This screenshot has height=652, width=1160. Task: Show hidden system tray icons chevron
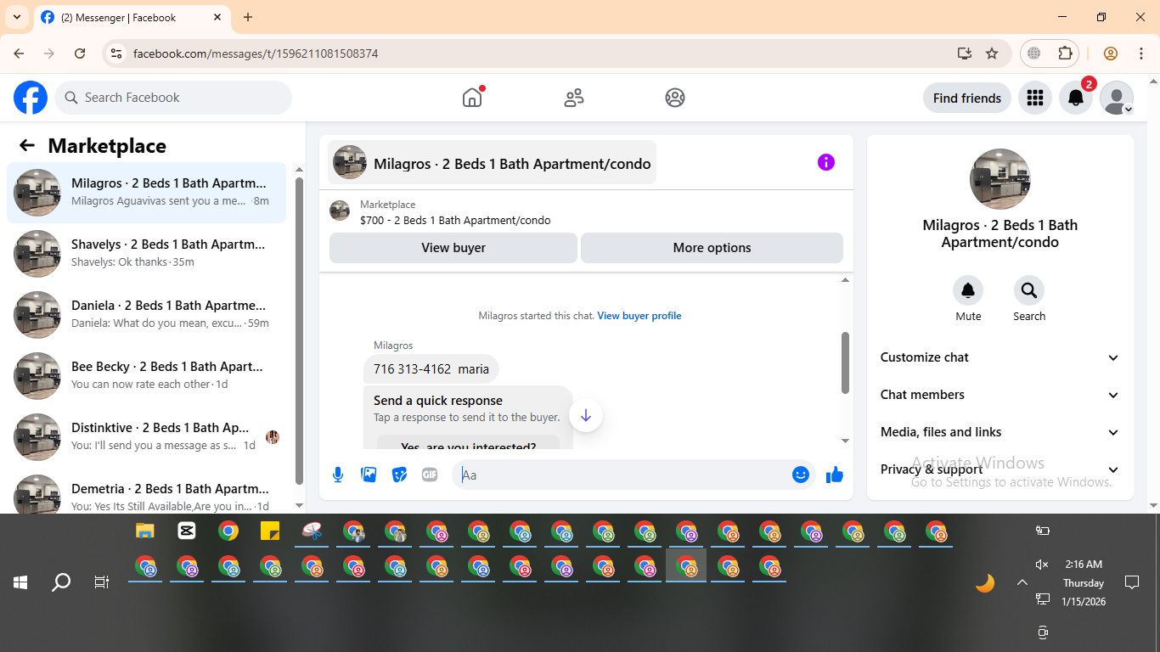tap(1022, 582)
